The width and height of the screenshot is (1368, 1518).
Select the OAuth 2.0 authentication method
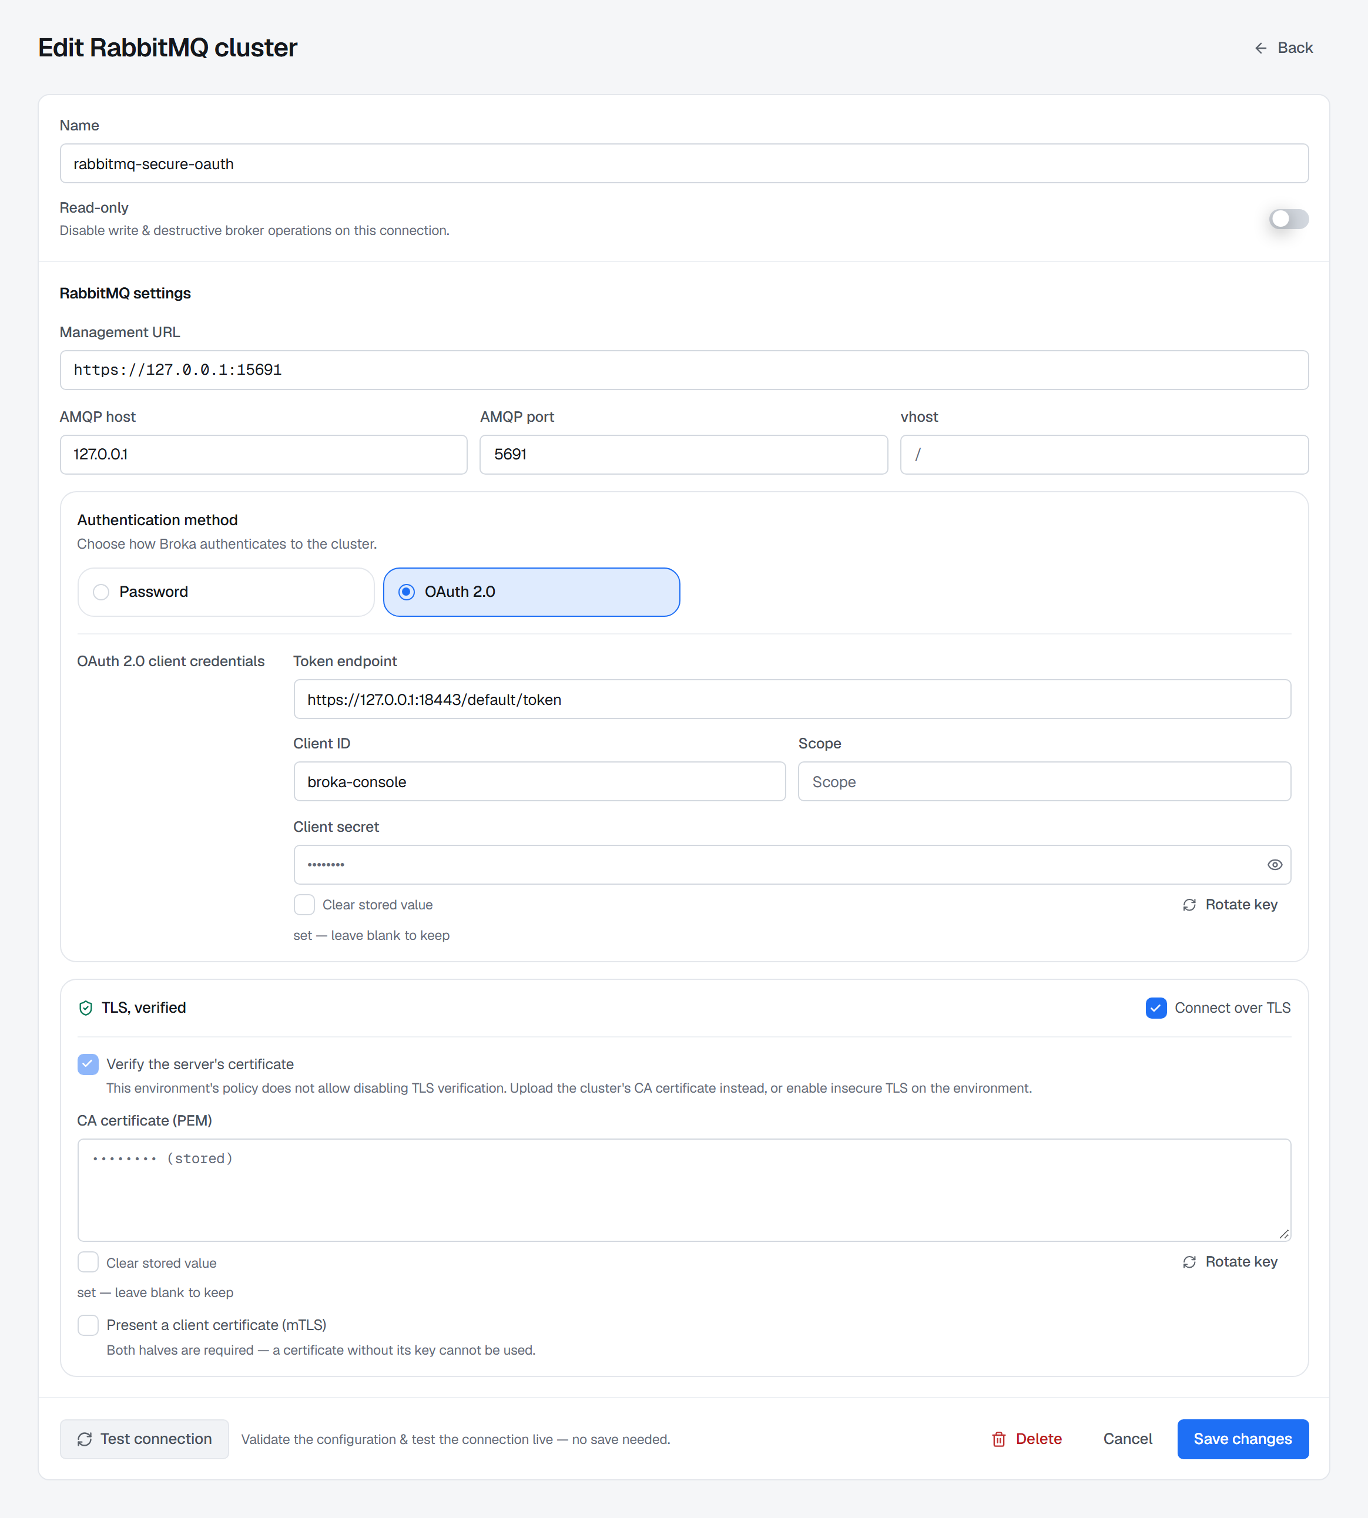(531, 592)
